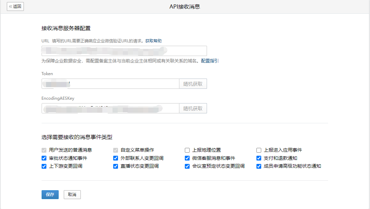
Task: Uncheck 成员申请高级功能状态通知 checkbox
Action: 259,167
